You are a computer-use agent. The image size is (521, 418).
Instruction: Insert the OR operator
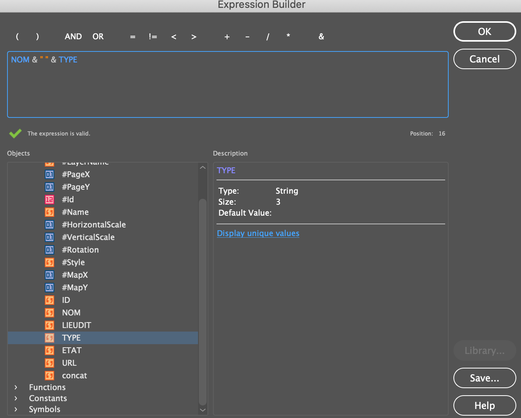[x=98, y=37]
